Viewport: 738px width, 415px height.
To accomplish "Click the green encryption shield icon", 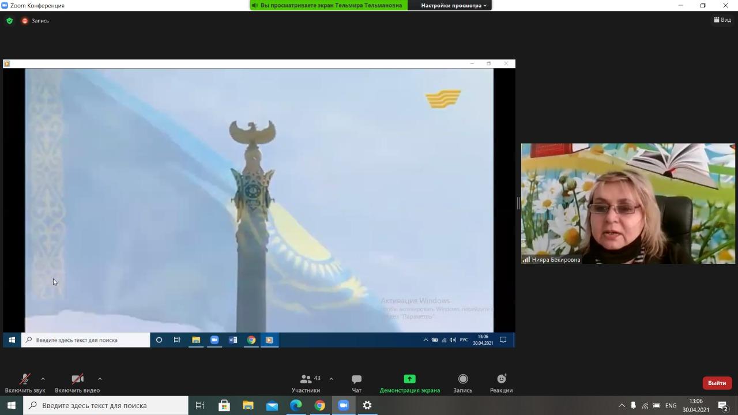I will pyautogui.click(x=9, y=21).
